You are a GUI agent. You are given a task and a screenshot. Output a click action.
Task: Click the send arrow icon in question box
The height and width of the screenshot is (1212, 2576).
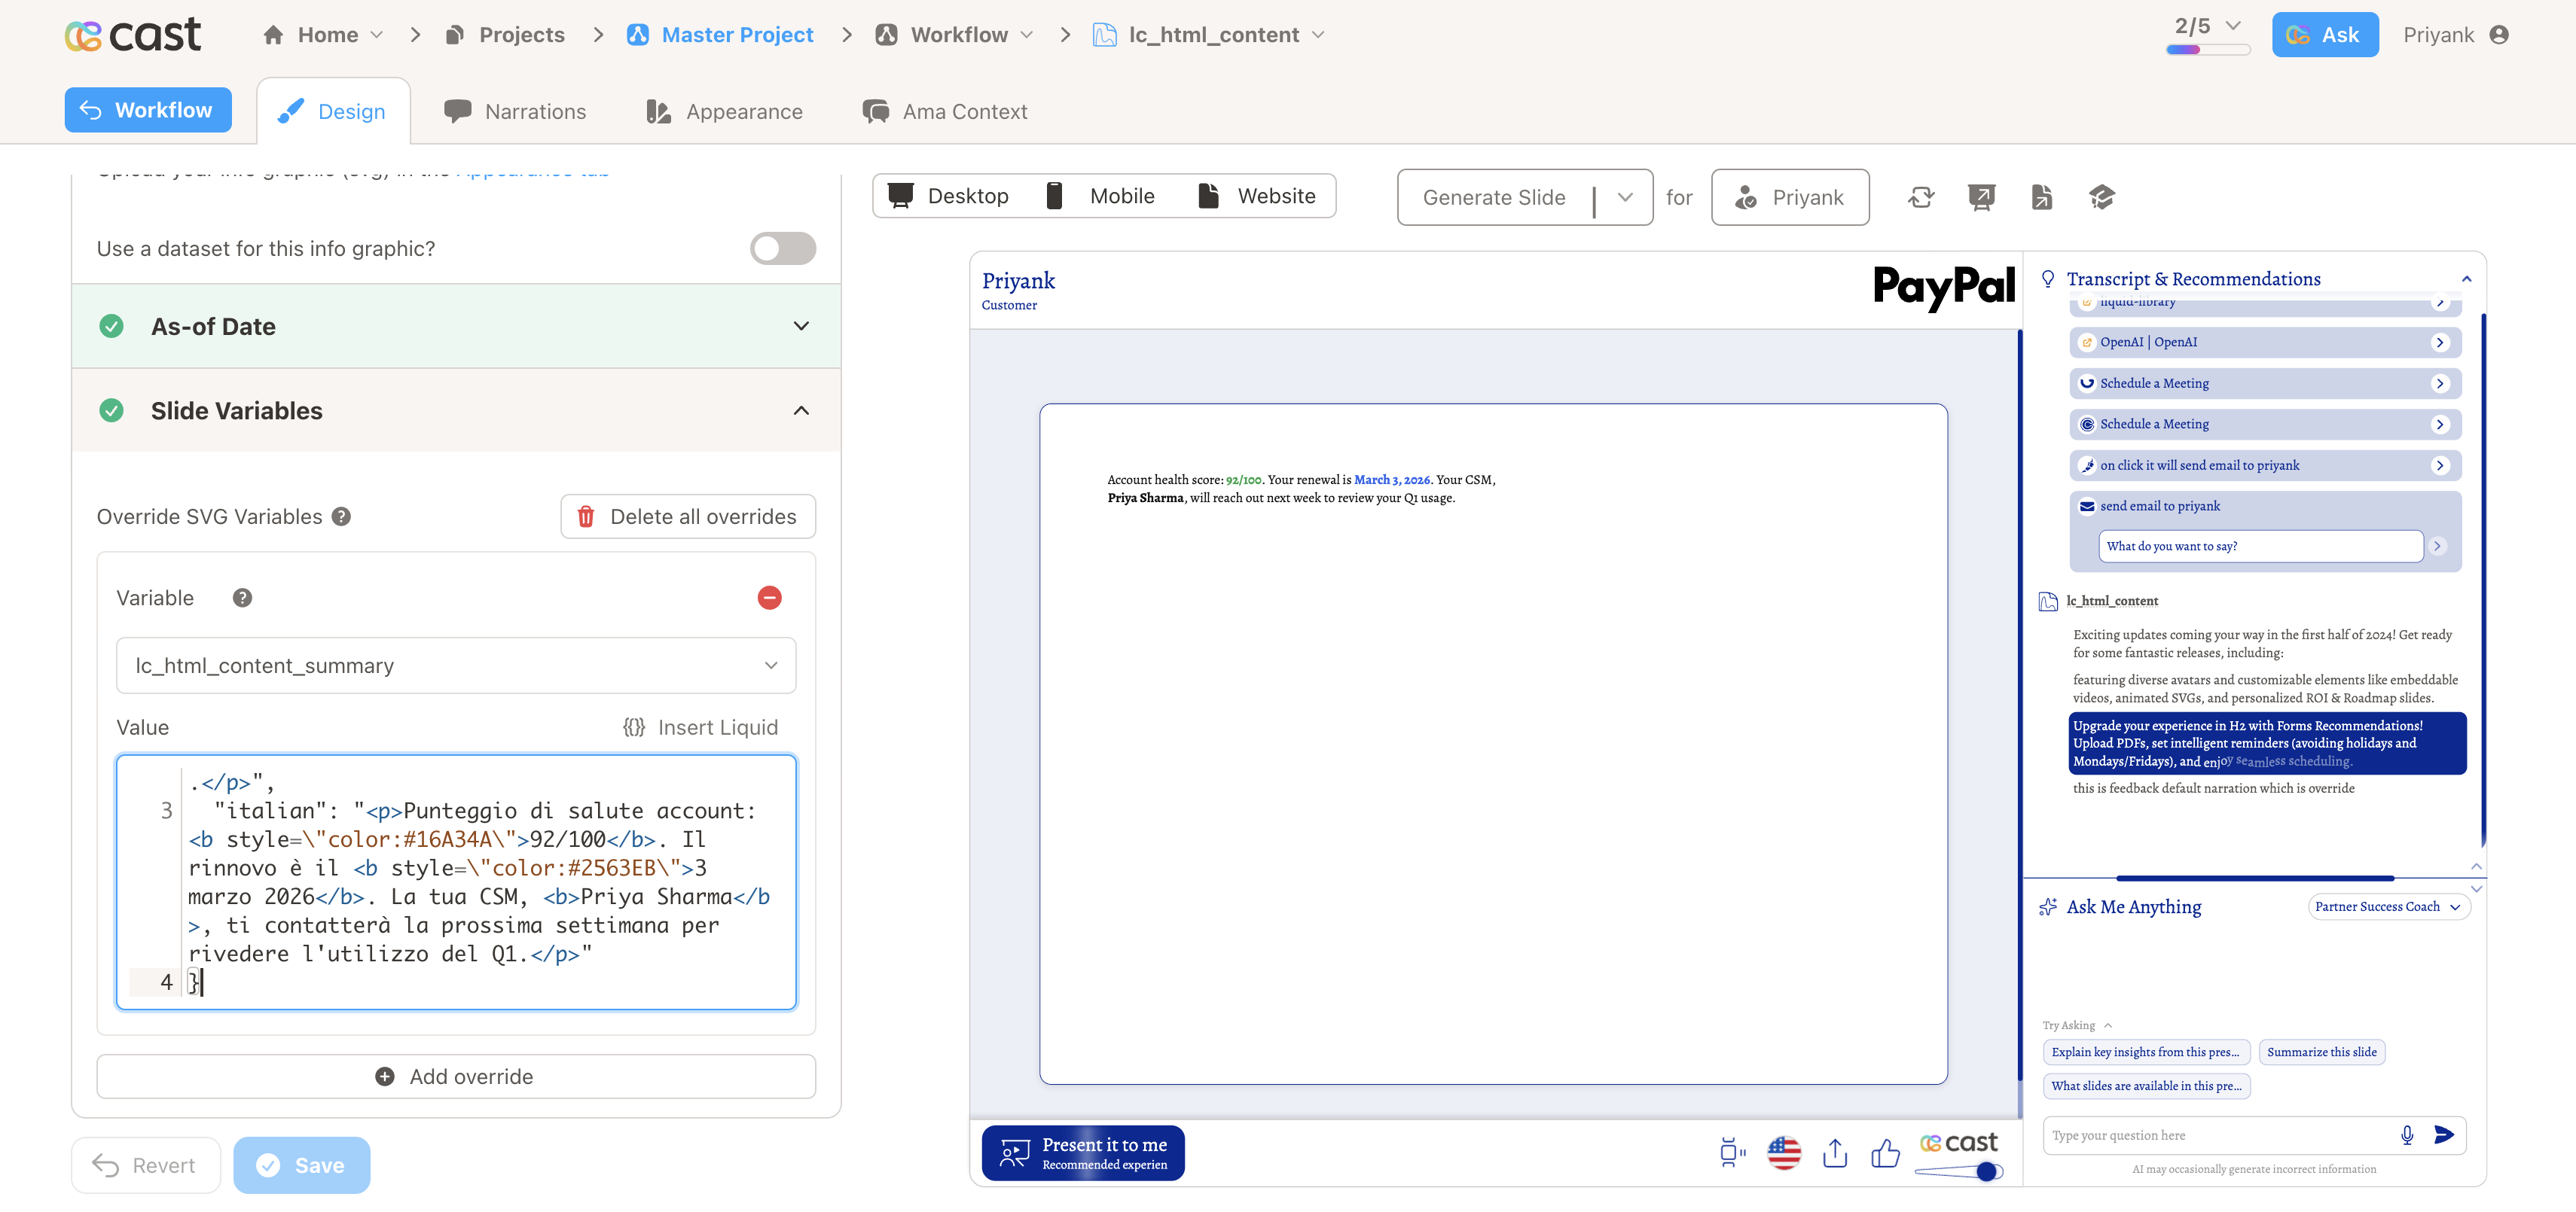click(x=2444, y=1135)
